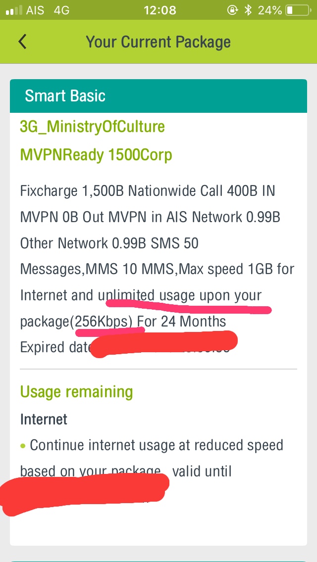This screenshot has height=562, width=317.
Task: Tap the green bullet point under Internet
Action: tap(23, 446)
